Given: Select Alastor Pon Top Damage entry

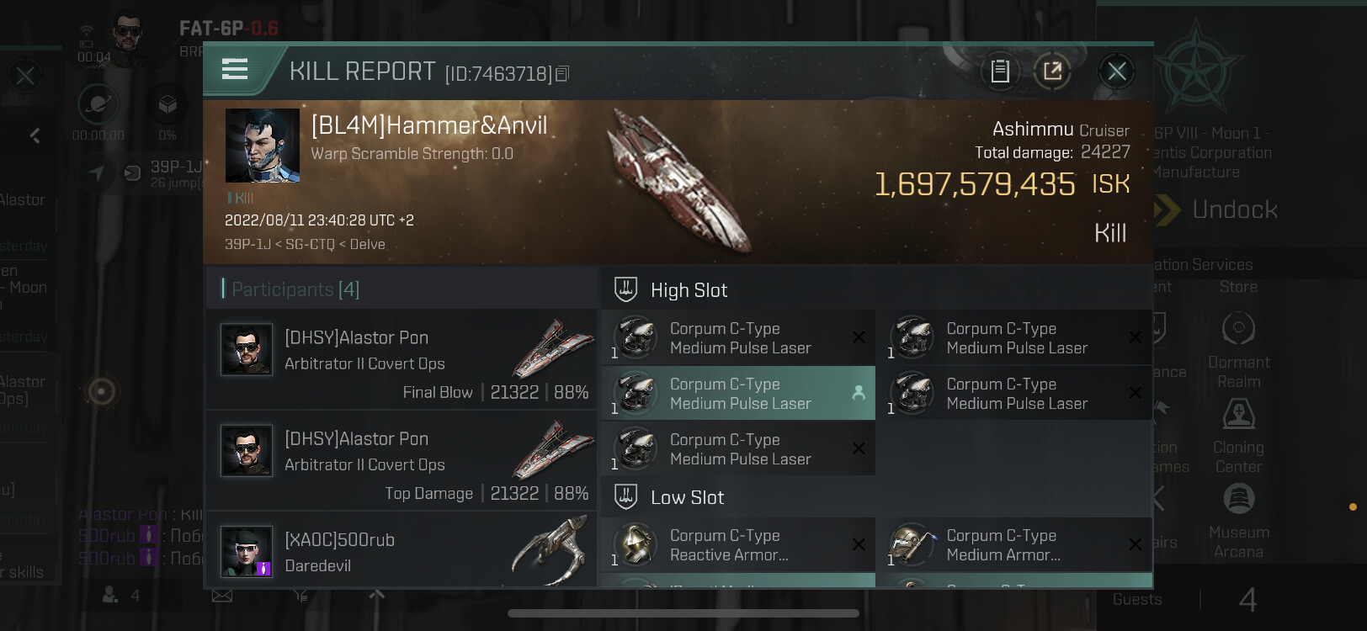Looking at the screenshot, I should point(402,460).
